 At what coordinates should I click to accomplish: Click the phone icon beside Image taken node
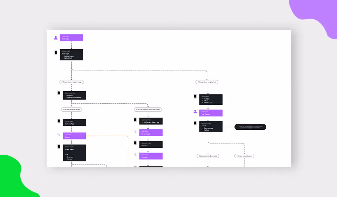click(59, 147)
